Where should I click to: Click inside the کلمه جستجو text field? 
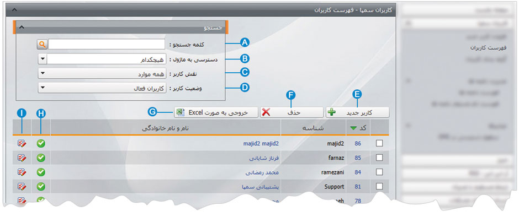[x=107, y=44]
